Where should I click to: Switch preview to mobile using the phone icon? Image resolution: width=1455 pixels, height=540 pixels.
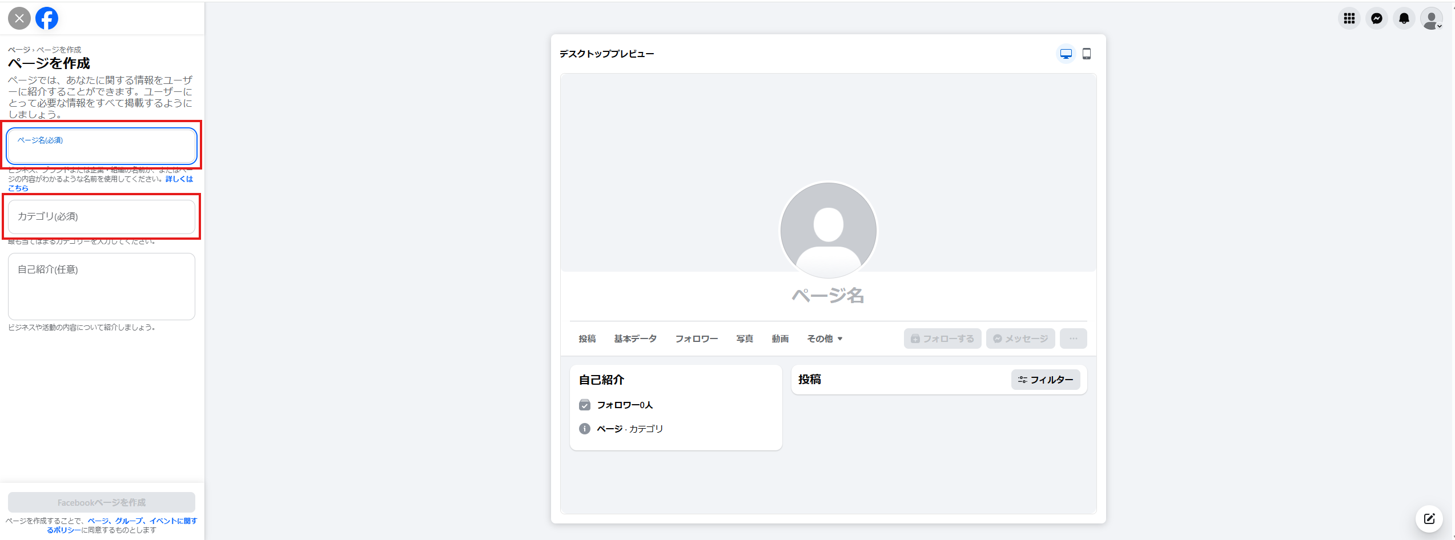coord(1087,53)
